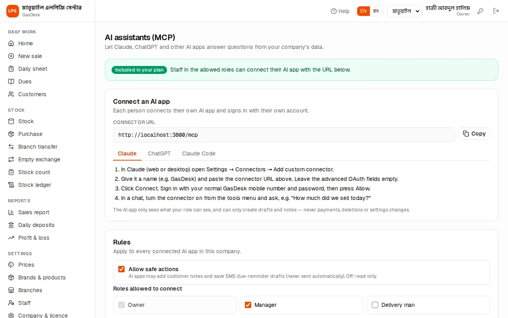
Task: Uncheck the Manager role checkbox
Action: click(x=248, y=305)
